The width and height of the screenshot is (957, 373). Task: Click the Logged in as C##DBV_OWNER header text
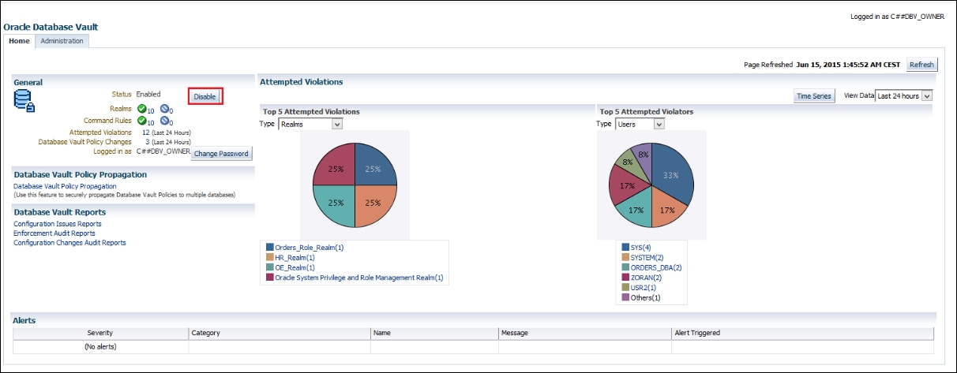(x=897, y=17)
